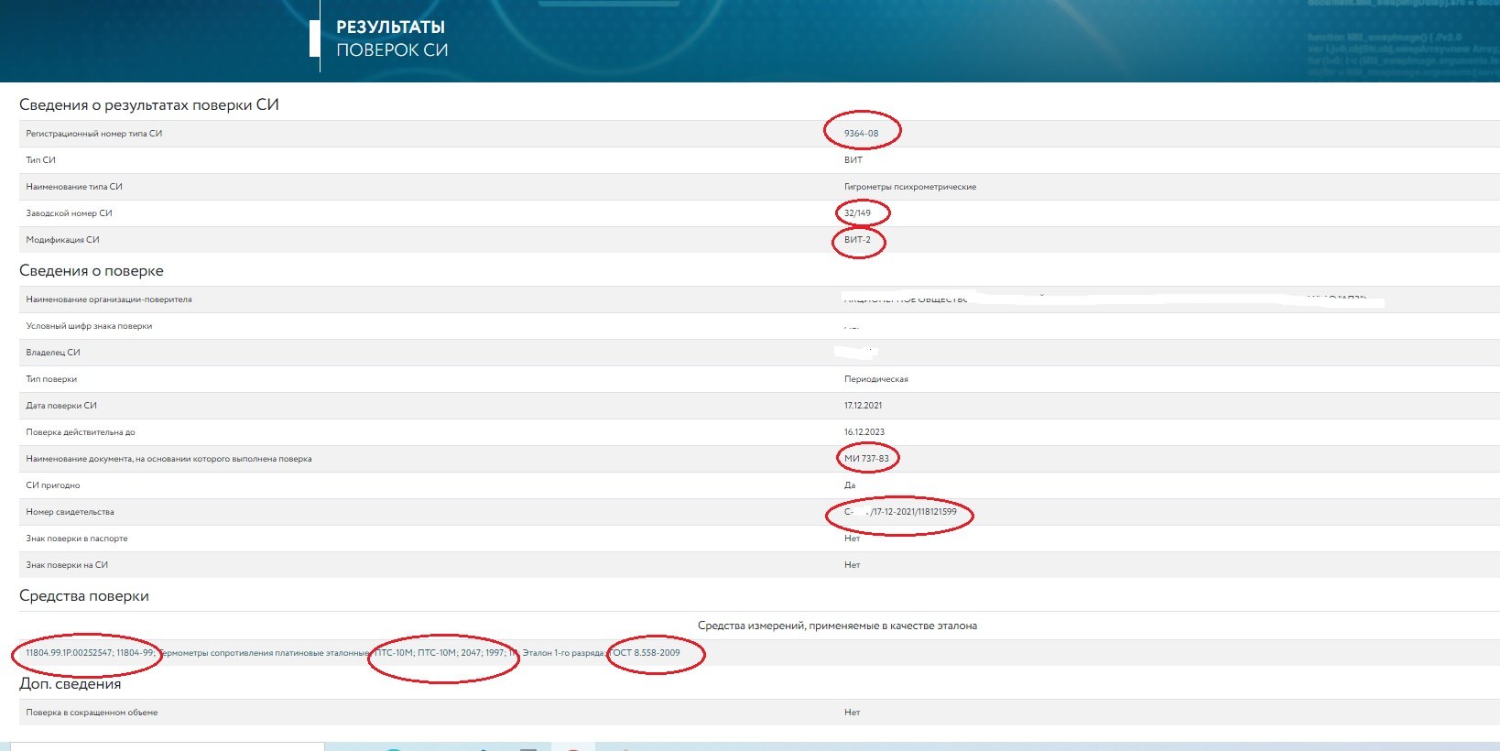Click ГОСТ 8.558-2009 in etalon row
The height and width of the screenshot is (751, 1500).
[646, 653]
